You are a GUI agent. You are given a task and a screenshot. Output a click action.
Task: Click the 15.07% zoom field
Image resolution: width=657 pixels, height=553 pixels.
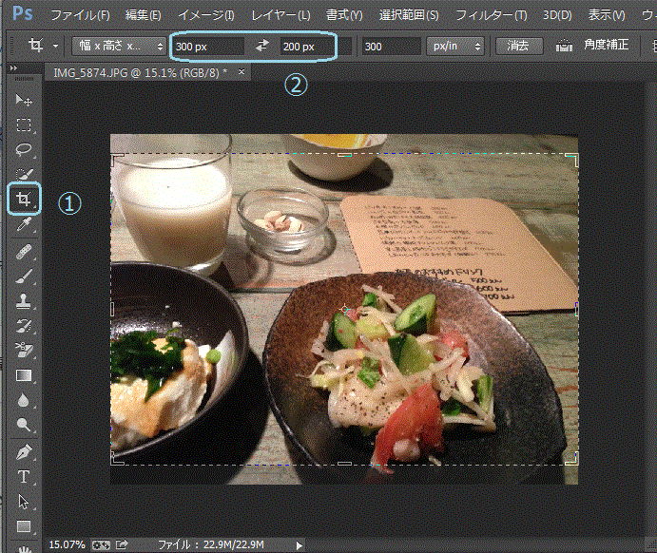[x=67, y=545]
